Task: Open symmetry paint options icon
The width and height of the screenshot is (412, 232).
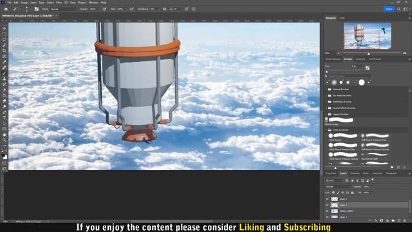Action: (194, 9)
